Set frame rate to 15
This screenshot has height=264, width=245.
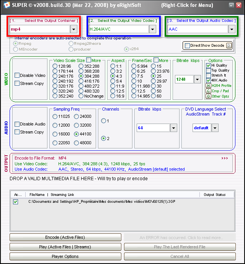point(154,66)
